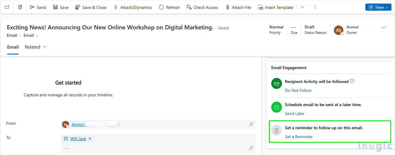Image resolution: width=395 pixels, height=155 pixels.
Task: Click the email subject title text
Action: click(x=110, y=28)
